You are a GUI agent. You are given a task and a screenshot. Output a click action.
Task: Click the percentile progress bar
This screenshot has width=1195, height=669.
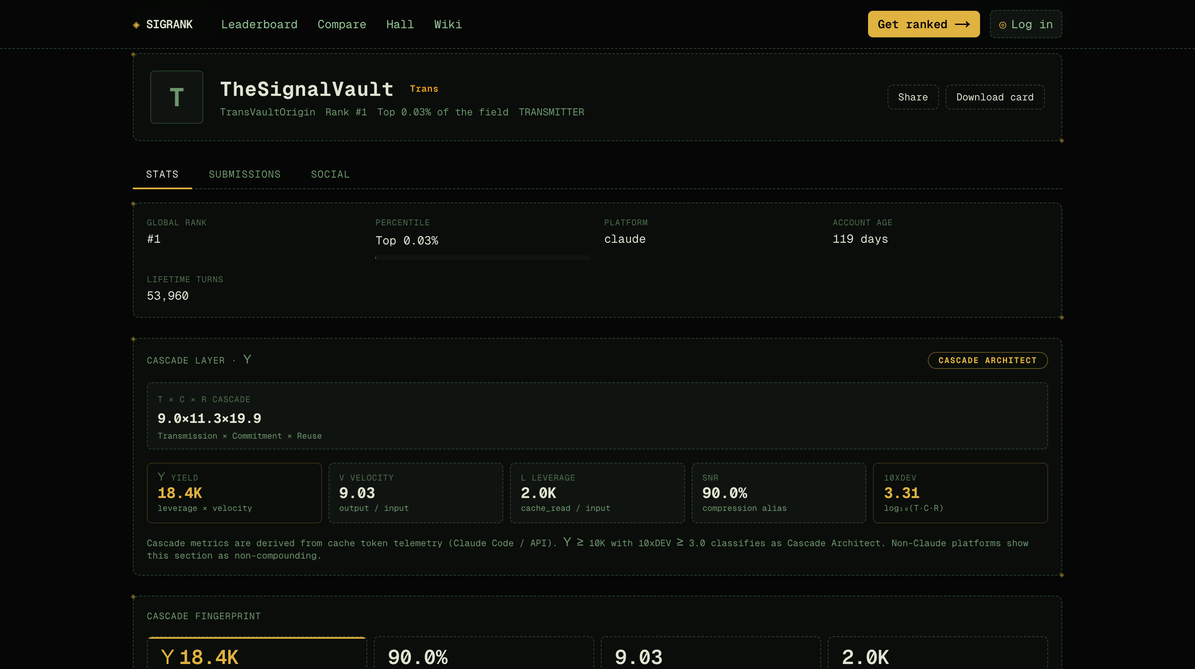pyautogui.click(x=483, y=257)
